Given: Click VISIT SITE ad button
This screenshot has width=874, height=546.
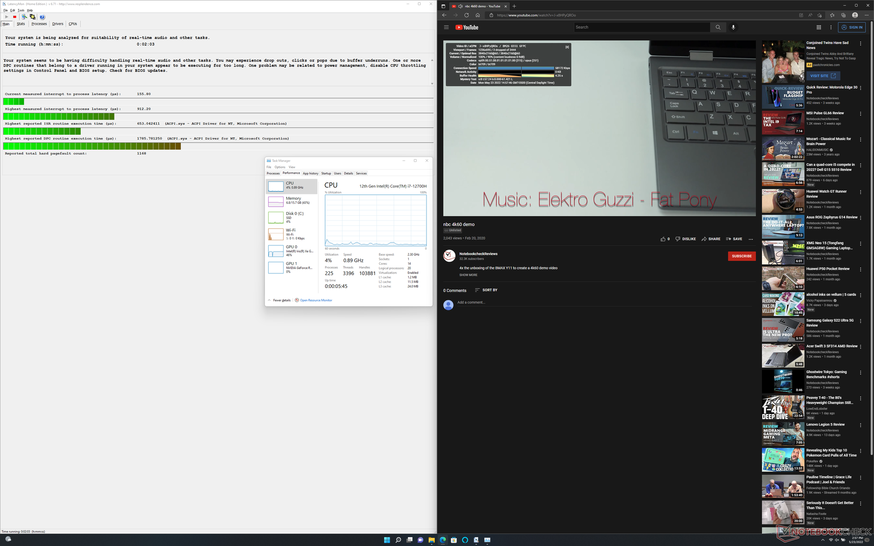Looking at the screenshot, I should click(823, 76).
